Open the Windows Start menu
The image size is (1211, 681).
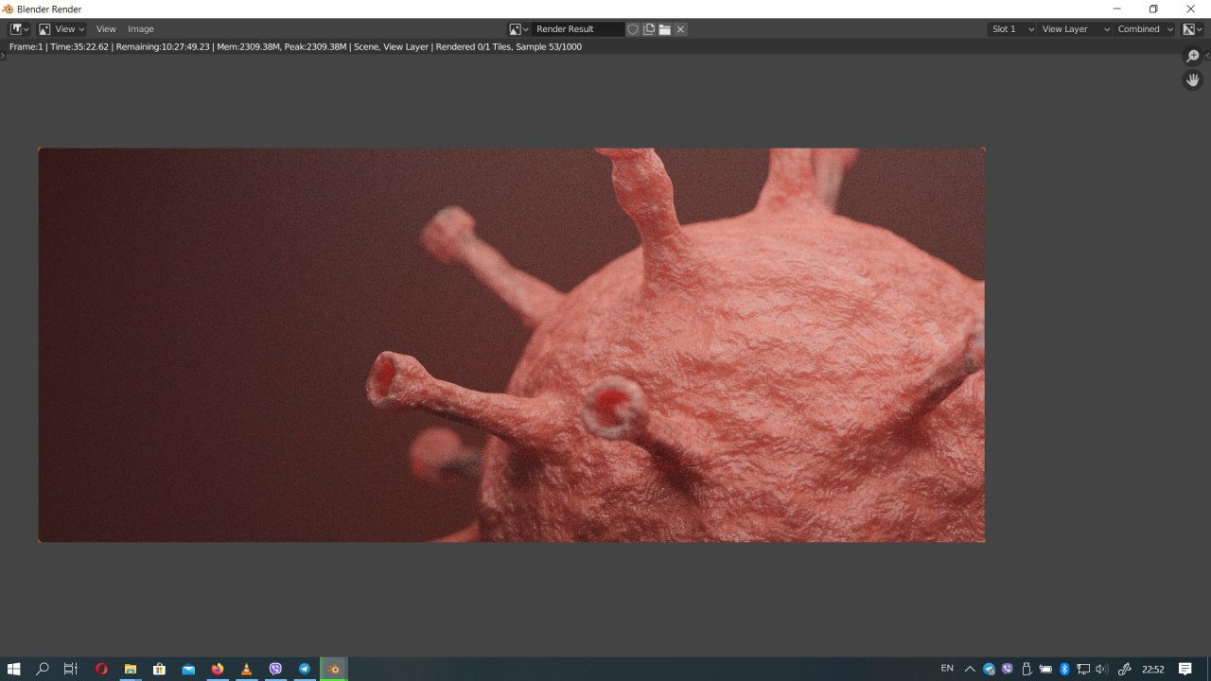click(x=14, y=669)
